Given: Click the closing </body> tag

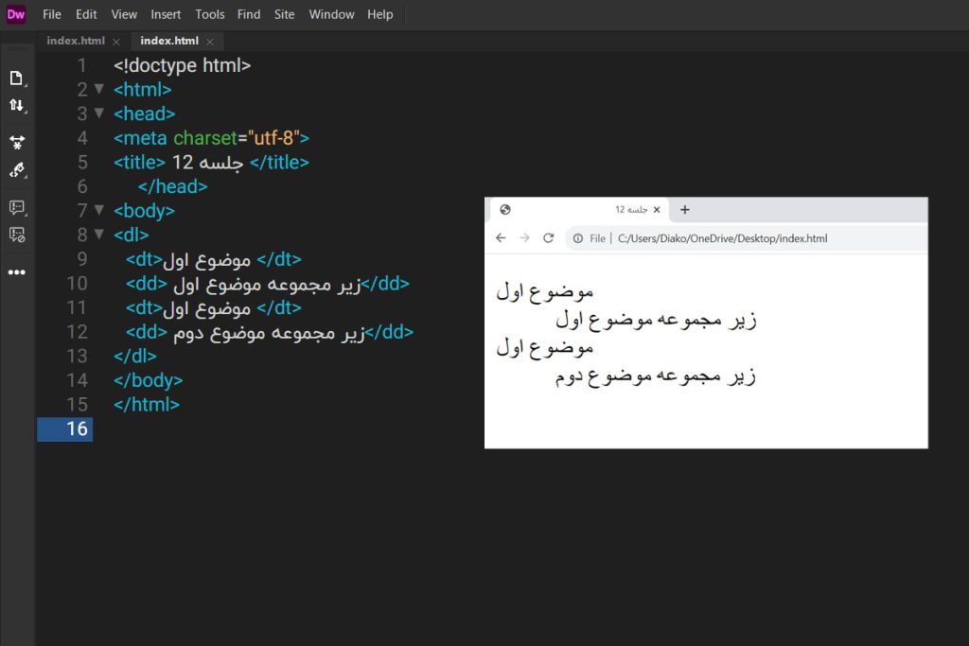Looking at the screenshot, I should [x=149, y=380].
